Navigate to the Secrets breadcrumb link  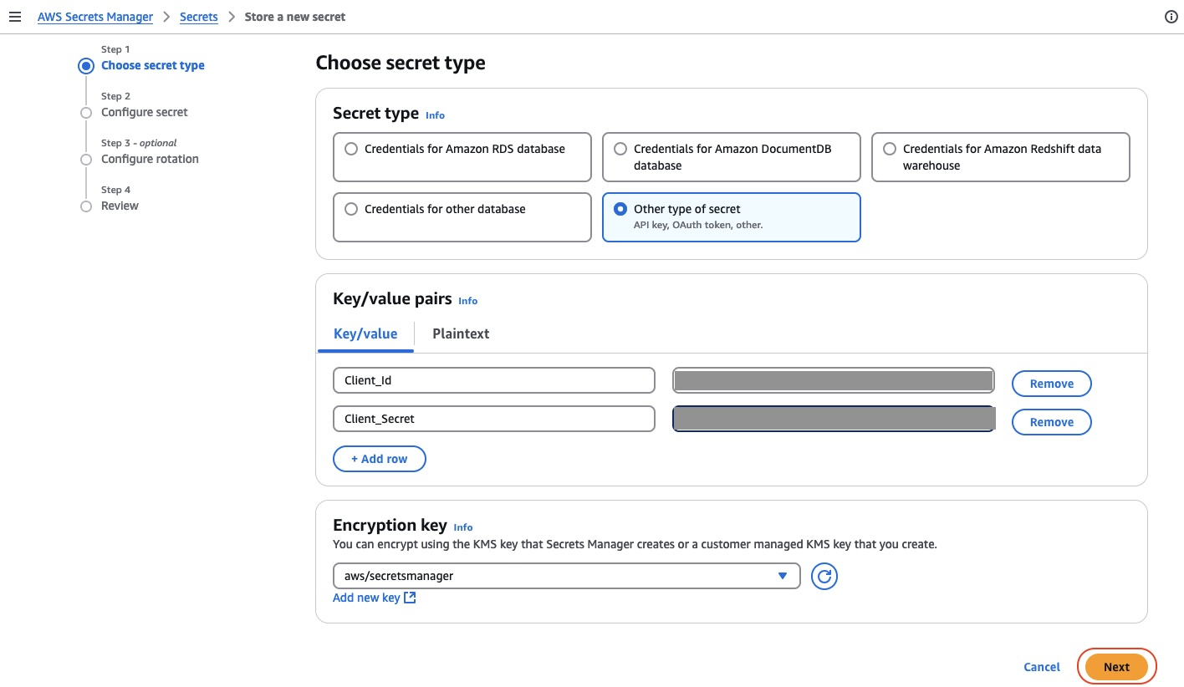tap(199, 16)
